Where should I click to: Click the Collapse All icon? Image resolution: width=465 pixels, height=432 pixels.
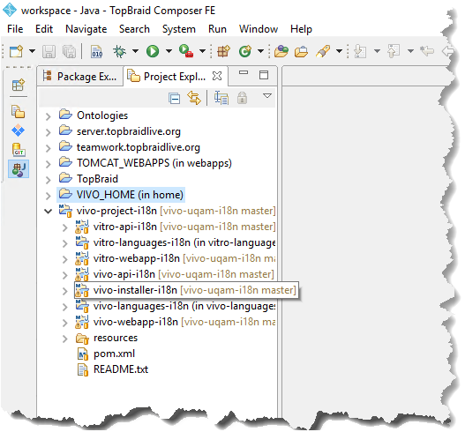pos(175,98)
